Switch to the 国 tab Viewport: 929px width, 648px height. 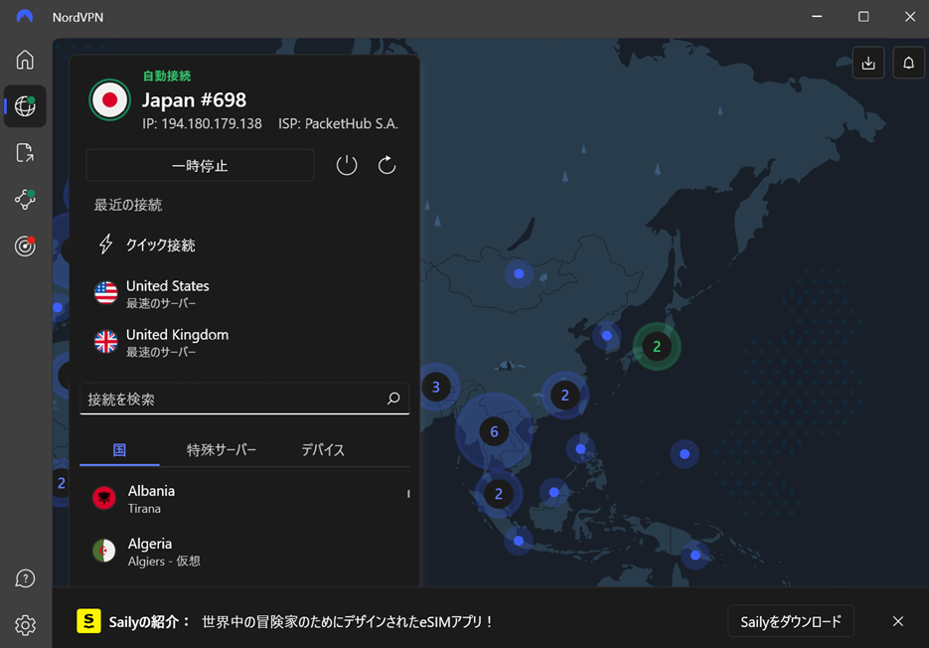pos(119,450)
